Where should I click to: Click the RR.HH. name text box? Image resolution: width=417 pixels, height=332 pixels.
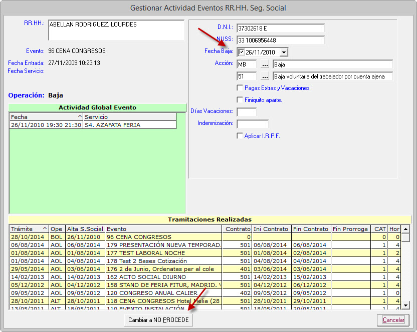click(116, 30)
